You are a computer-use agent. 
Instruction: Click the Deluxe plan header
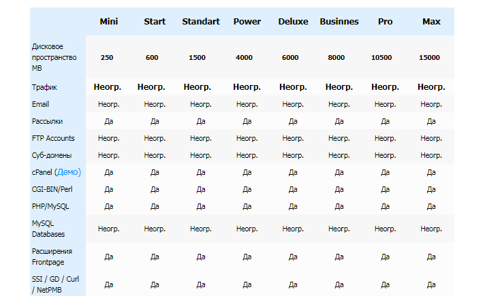coord(293,21)
